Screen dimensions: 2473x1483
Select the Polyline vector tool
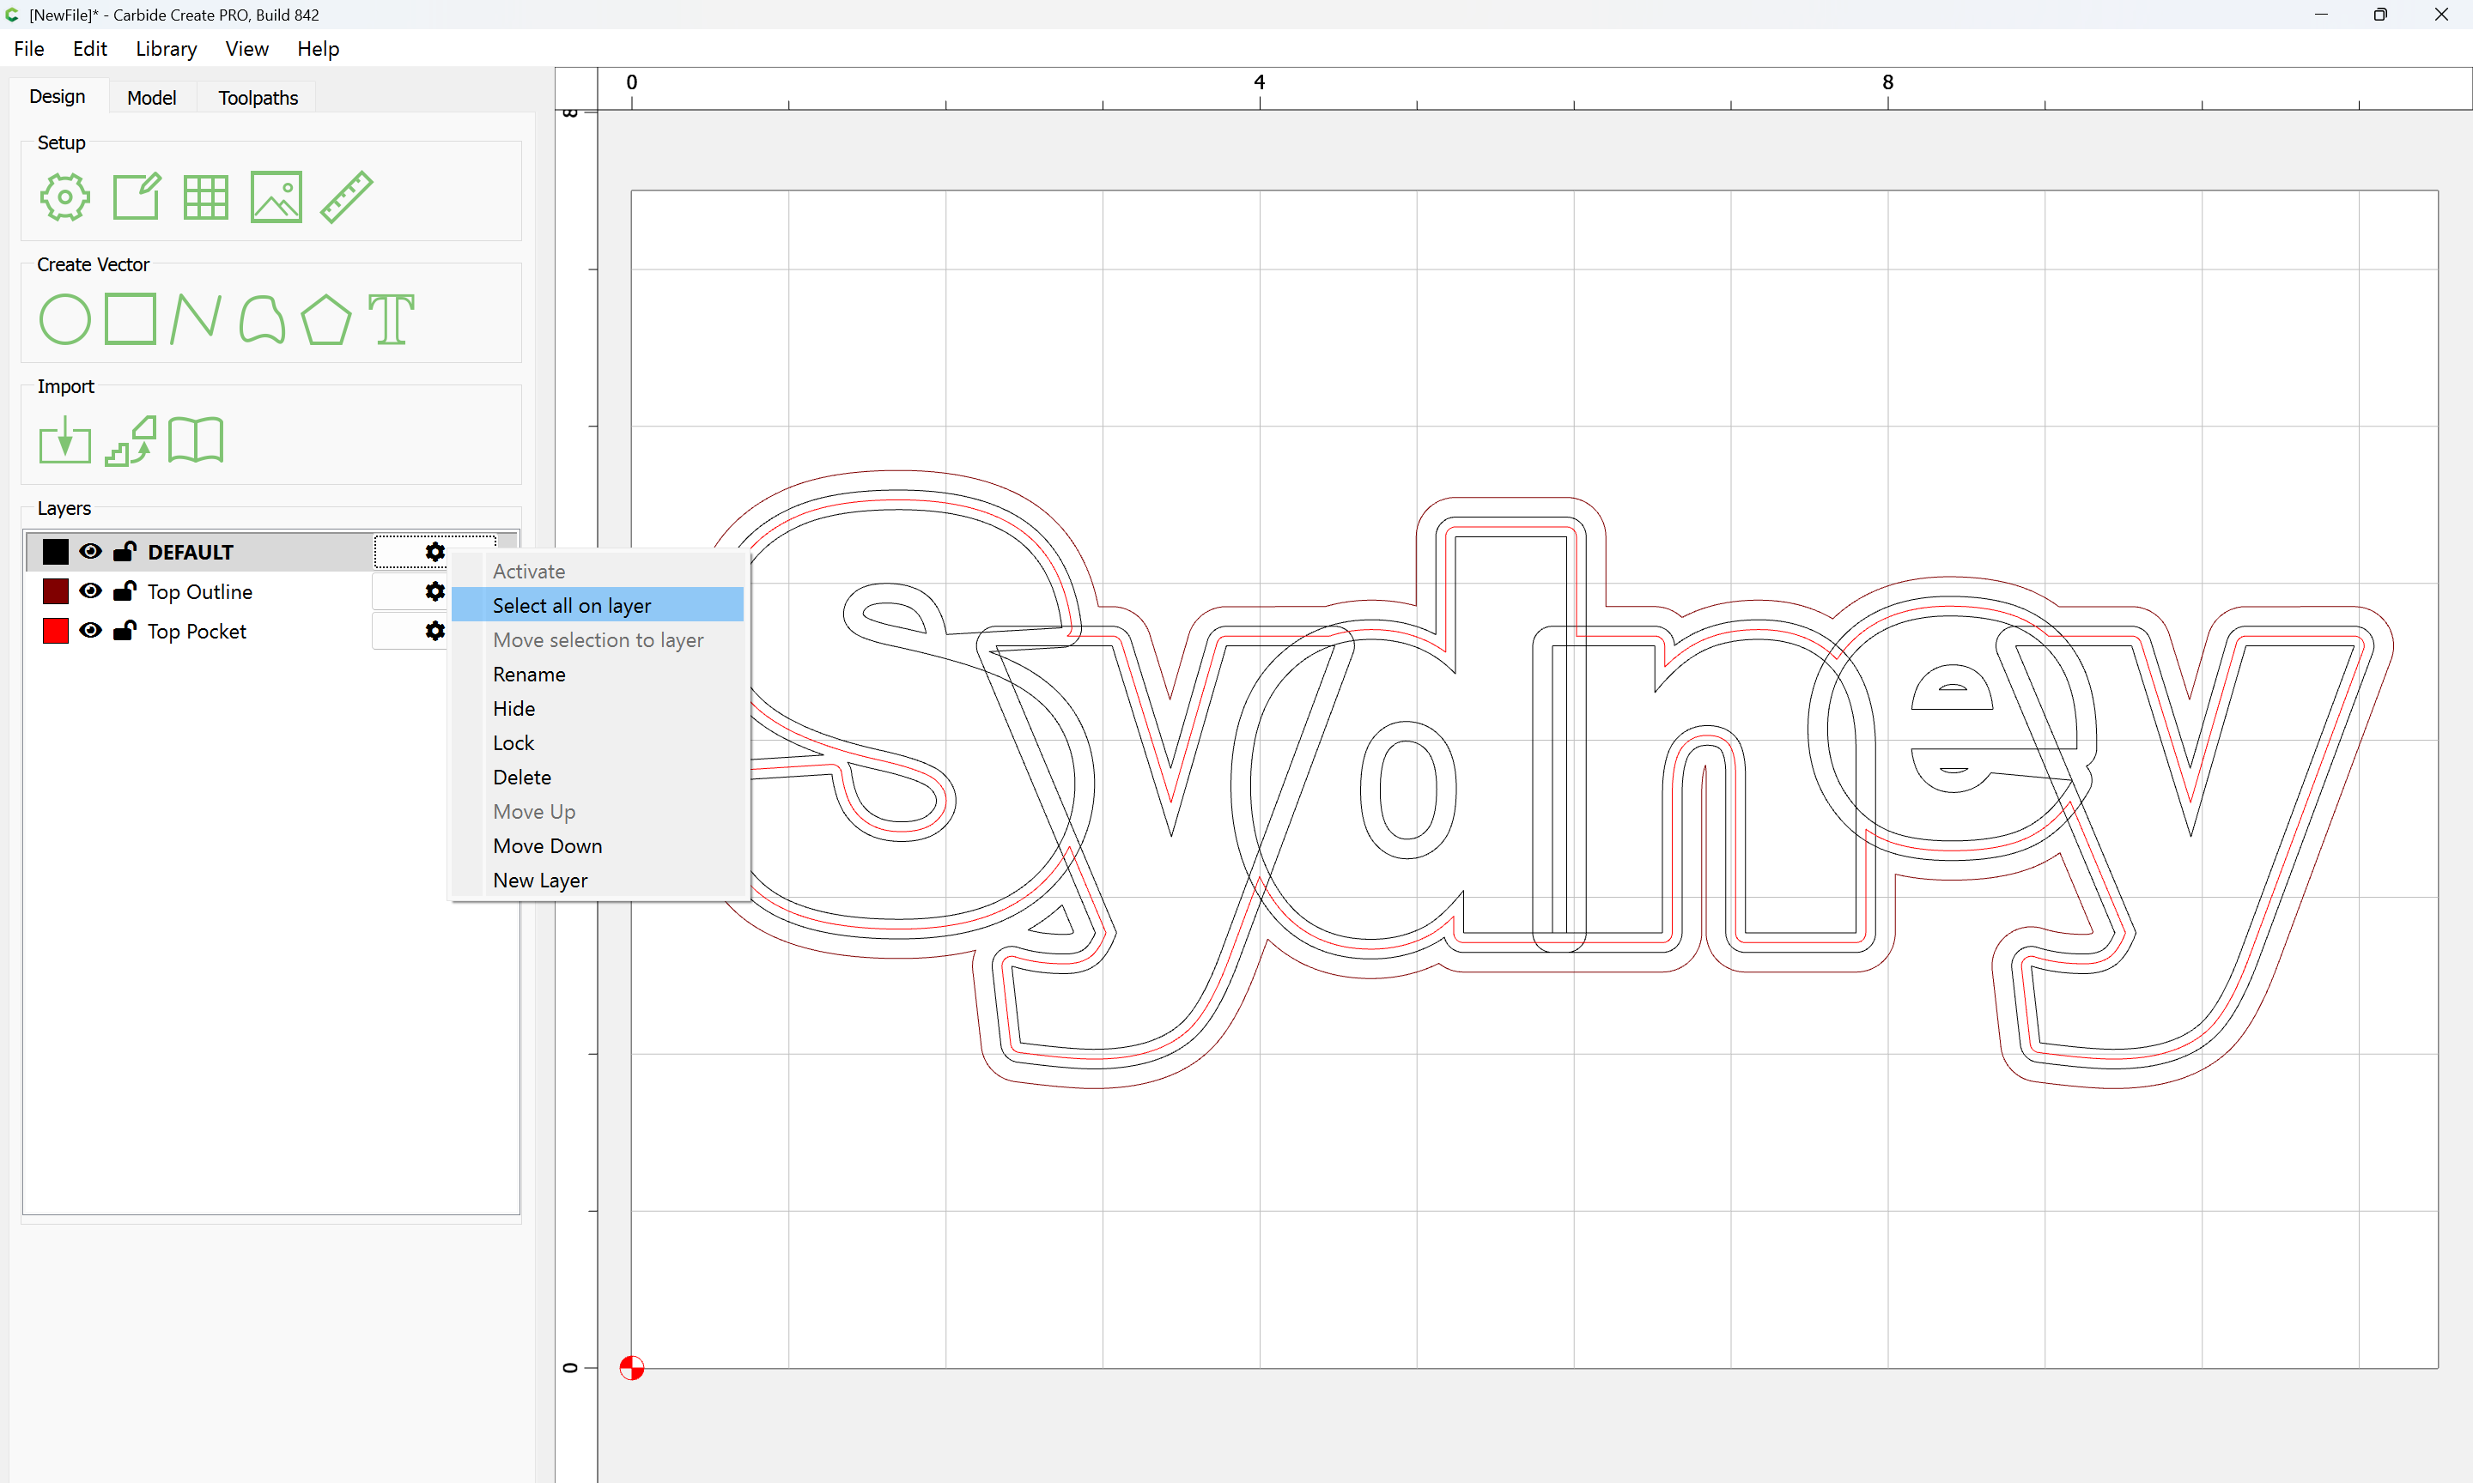(196, 320)
